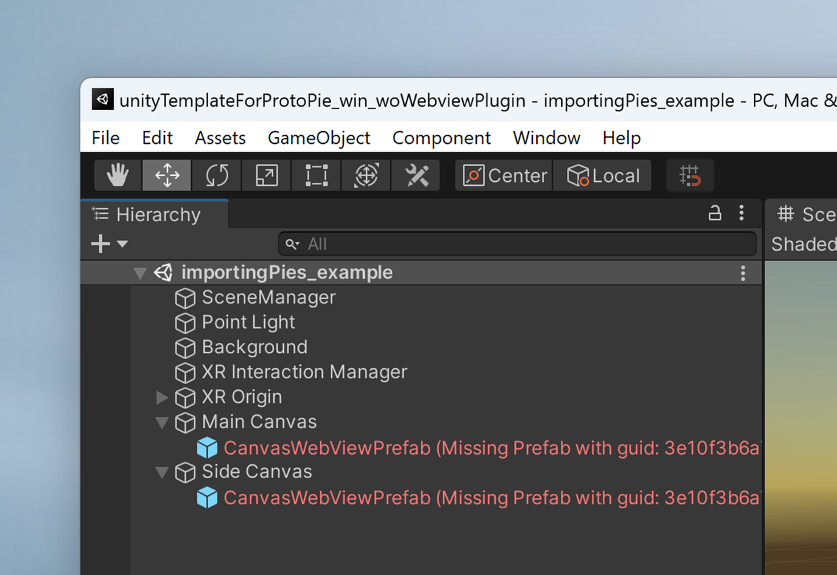Open the Help menu

click(621, 138)
